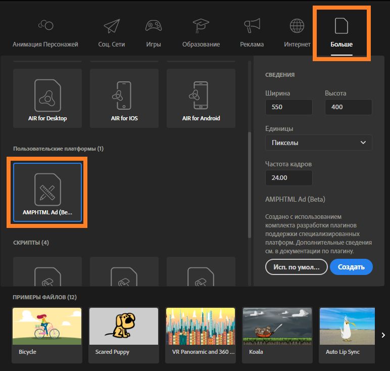Click the Пользовательские платформы (1) heading
The height and width of the screenshot is (371, 390).
pos(58,149)
